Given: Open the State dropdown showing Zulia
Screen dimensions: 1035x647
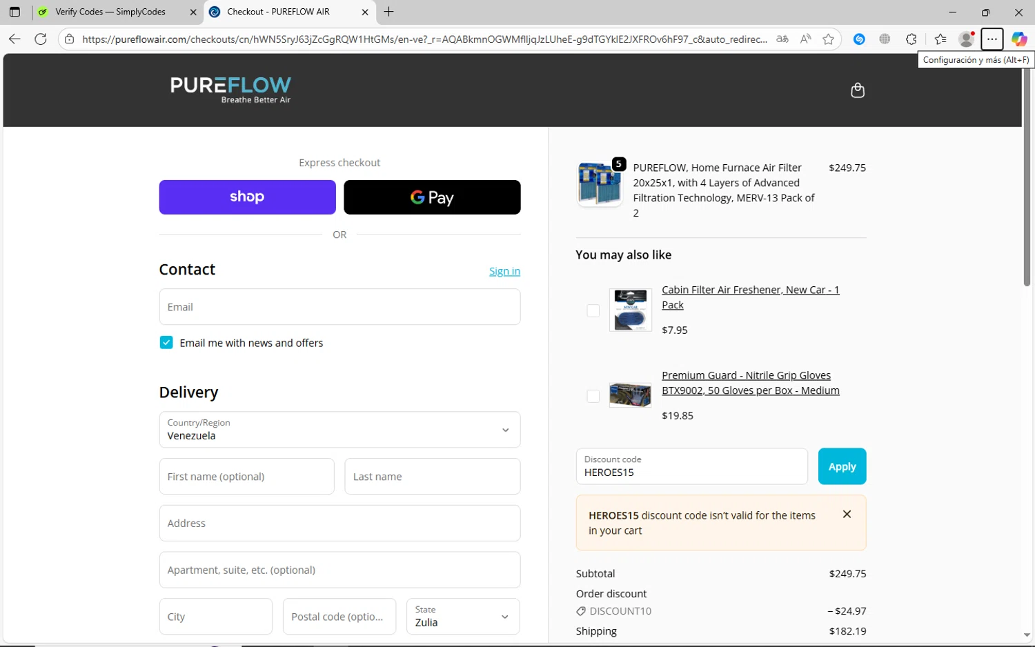Looking at the screenshot, I should pos(463,616).
